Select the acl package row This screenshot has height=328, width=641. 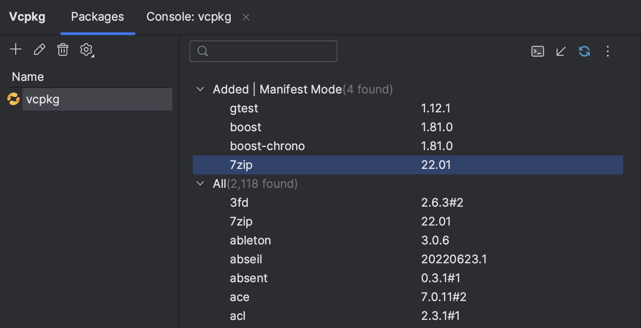coord(408,316)
